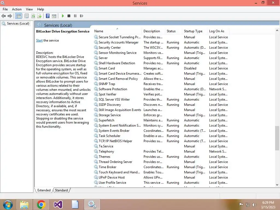The image size is (280, 210).
Task: Open File Explorer from the taskbar
Action: pyautogui.click(x=24, y=205)
